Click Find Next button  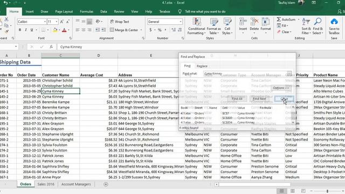pos(259,99)
